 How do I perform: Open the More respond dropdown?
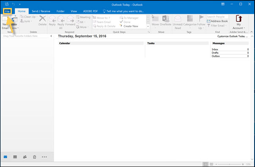point(82,27)
